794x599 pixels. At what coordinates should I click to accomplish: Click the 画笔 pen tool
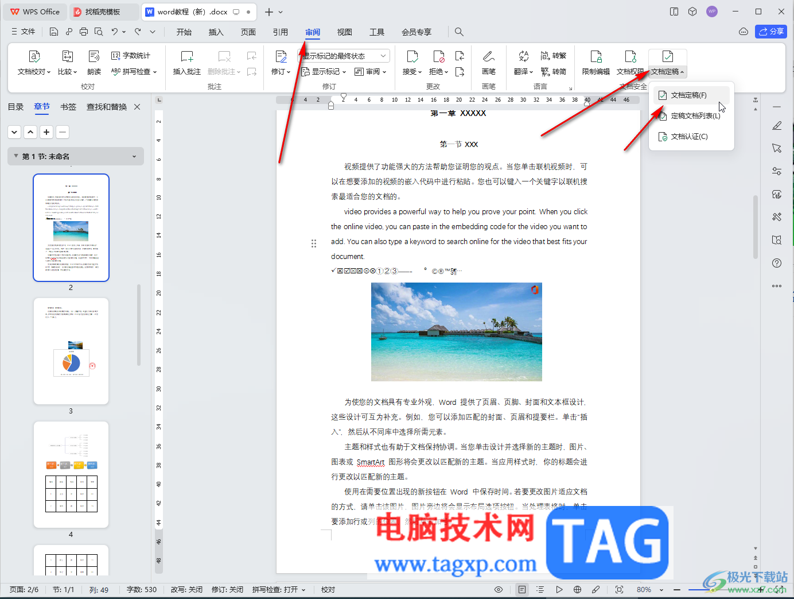click(x=489, y=63)
